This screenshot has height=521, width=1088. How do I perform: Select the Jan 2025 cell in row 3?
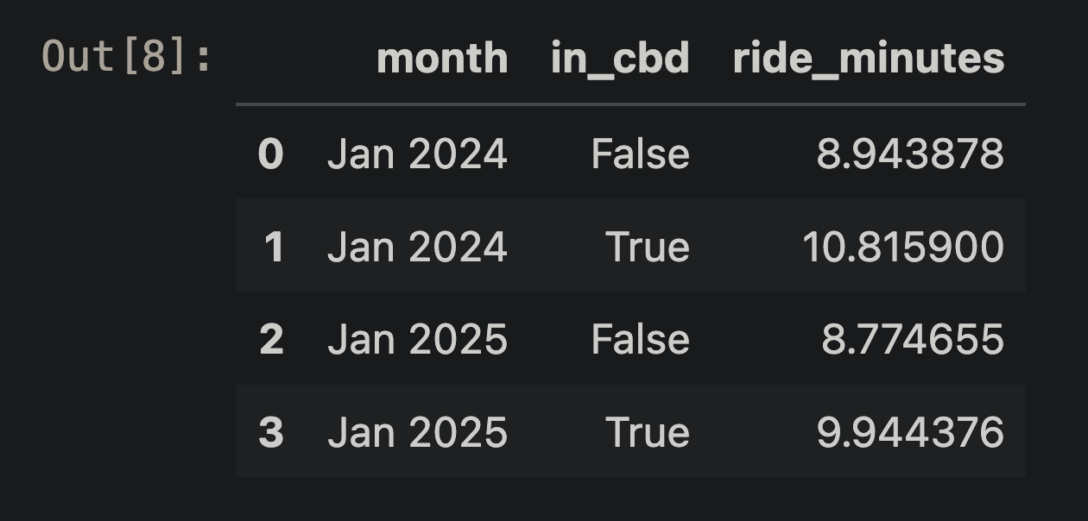pyautogui.click(x=417, y=431)
